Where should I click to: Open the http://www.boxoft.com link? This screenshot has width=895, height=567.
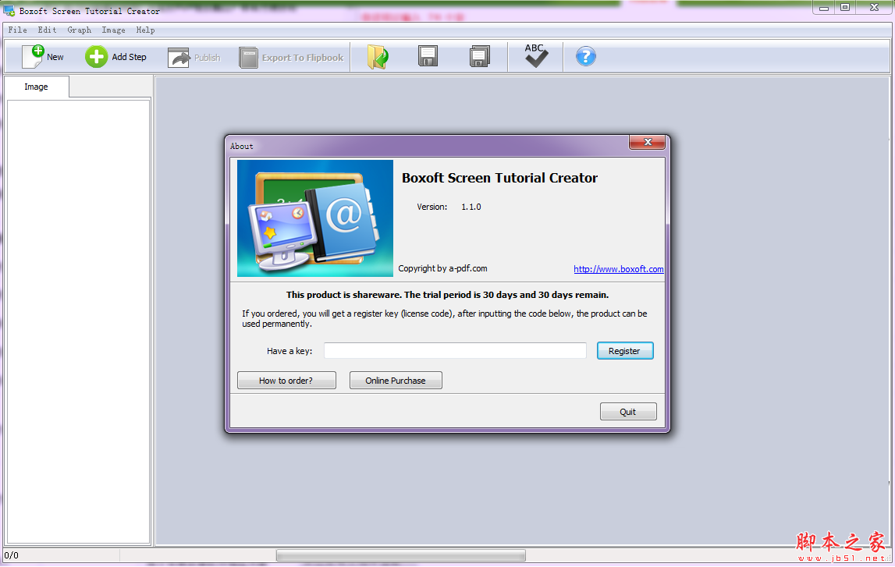click(x=619, y=269)
